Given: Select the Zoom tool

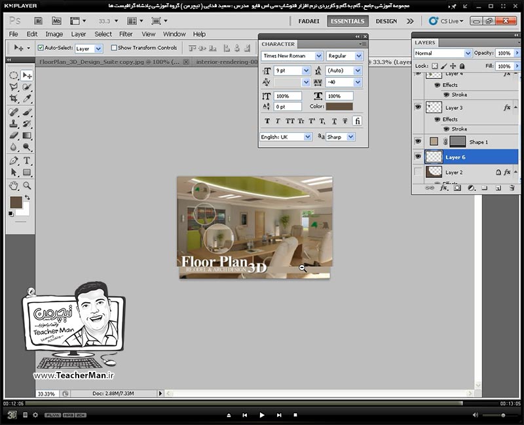Looking at the screenshot, I should 27,186.
